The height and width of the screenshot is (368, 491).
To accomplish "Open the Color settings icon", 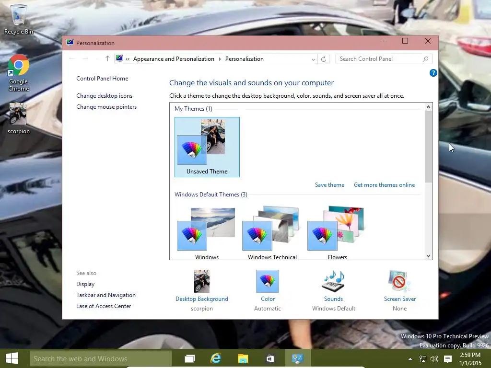I will [268, 281].
